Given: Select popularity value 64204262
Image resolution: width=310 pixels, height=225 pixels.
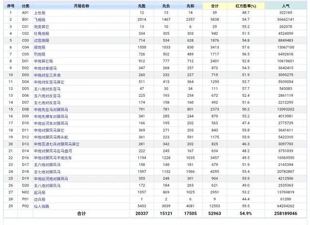Looking at the screenshot, I should [286, 206].
